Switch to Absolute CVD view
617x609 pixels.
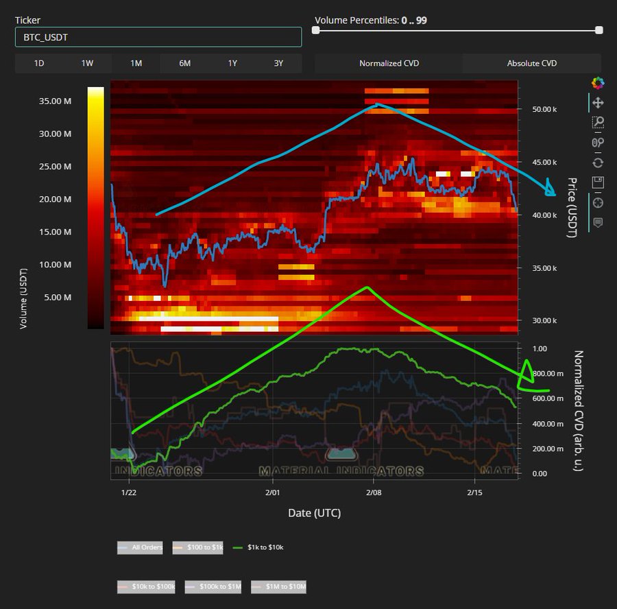click(x=531, y=63)
